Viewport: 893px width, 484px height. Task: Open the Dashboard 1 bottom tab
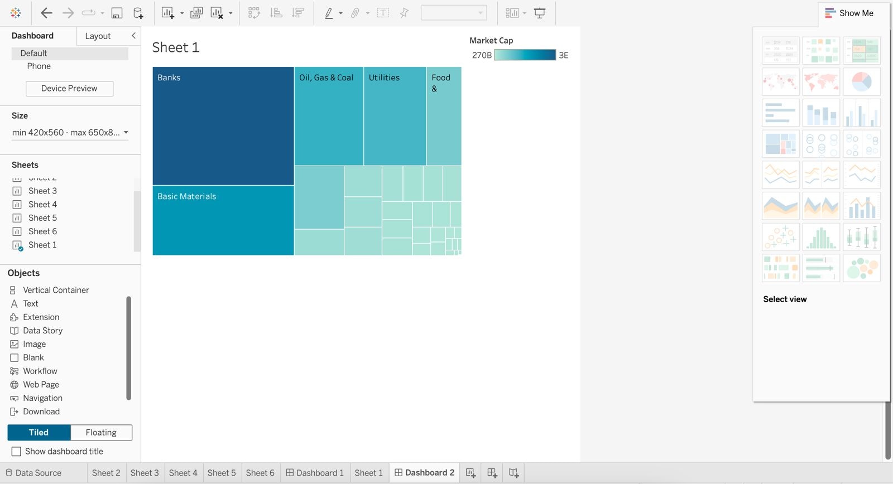[315, 473]
